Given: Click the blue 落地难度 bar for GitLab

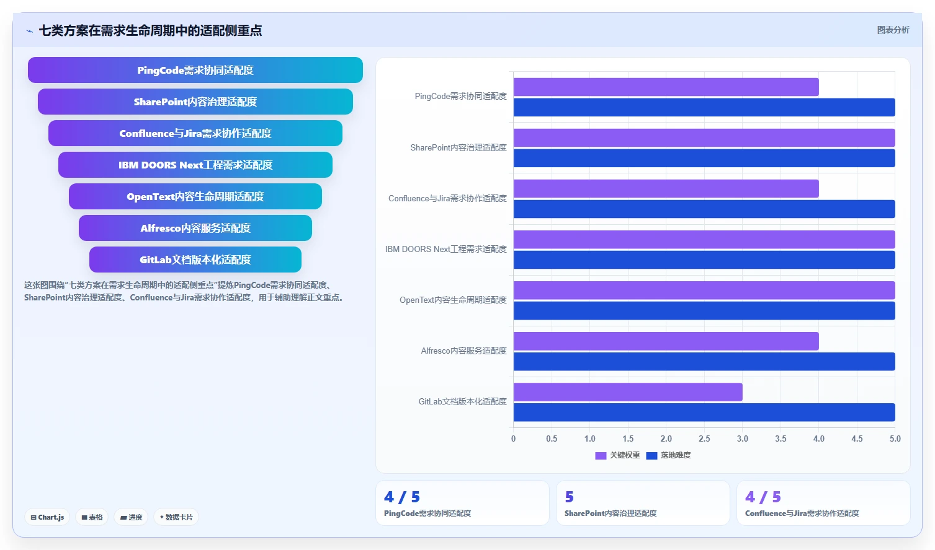Looking at the screenshot, I should tap(704, 412).
